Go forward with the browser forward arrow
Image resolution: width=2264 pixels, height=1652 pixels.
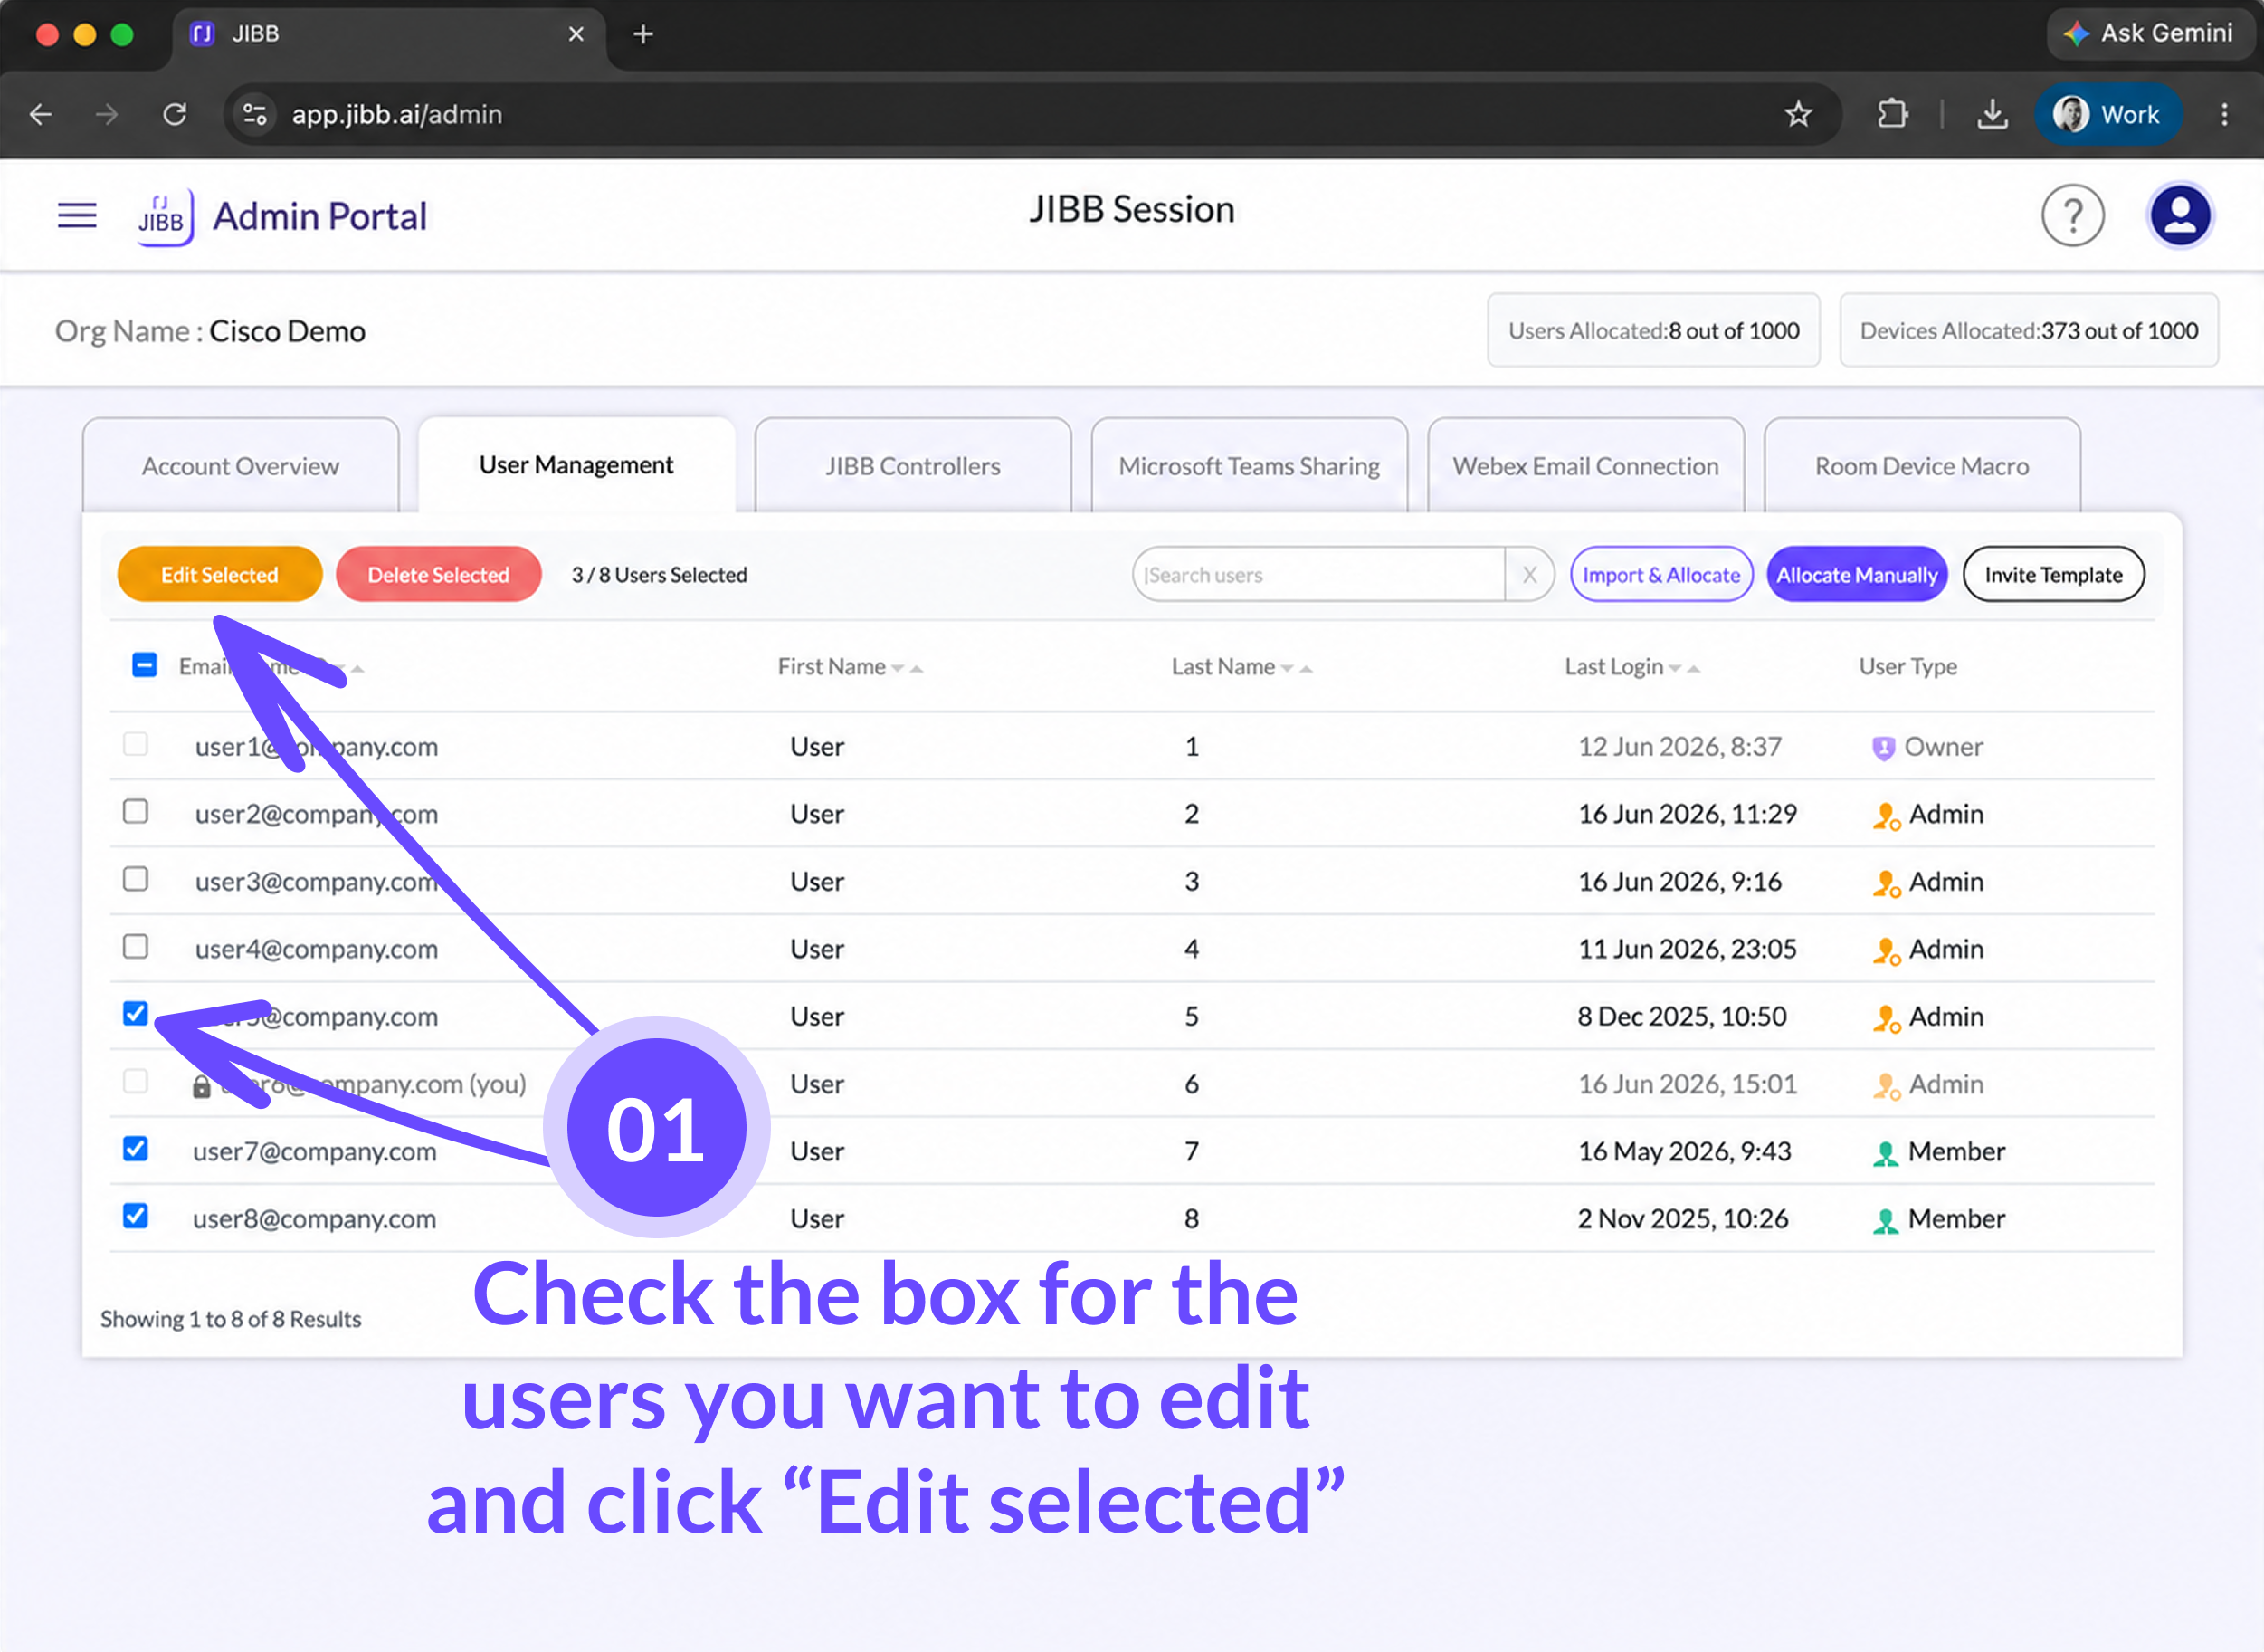point(107,115)
